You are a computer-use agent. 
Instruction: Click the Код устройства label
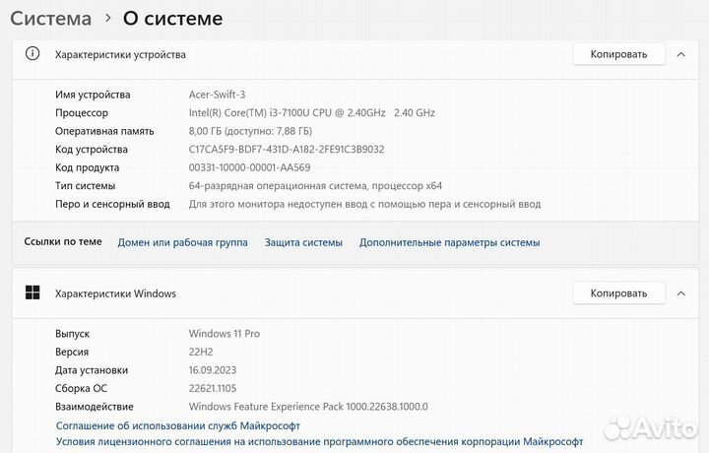point(92,149)
